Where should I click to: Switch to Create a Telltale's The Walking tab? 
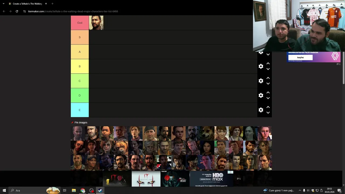click(x=27, y=4)
